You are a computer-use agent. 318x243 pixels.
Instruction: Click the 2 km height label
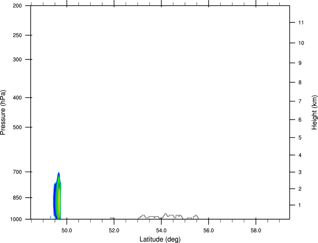(300, 189)
